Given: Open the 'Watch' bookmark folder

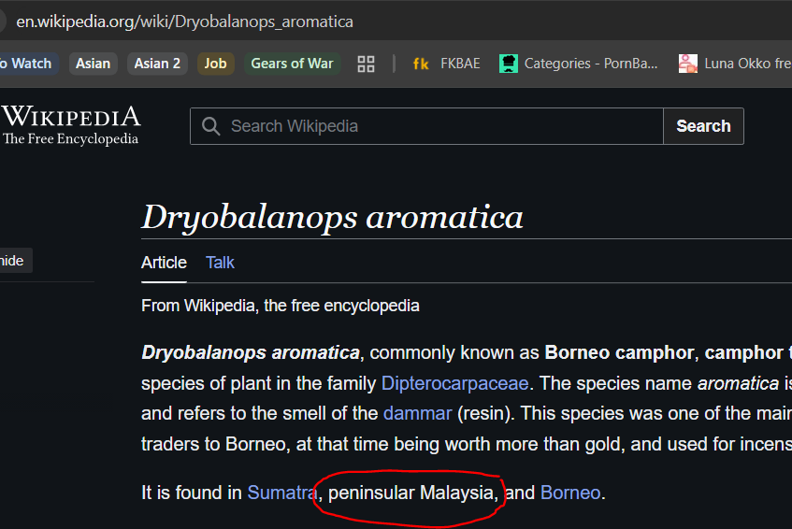Looking at the screenshot, I should [26, 64].
